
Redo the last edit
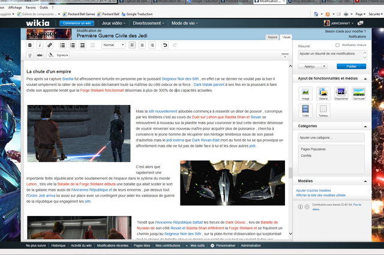[175, 45]
